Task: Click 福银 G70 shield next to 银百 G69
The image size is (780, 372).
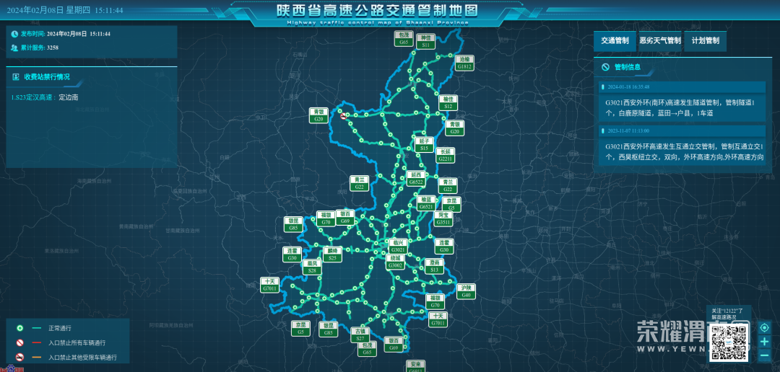Action: (x=326, y=218)
